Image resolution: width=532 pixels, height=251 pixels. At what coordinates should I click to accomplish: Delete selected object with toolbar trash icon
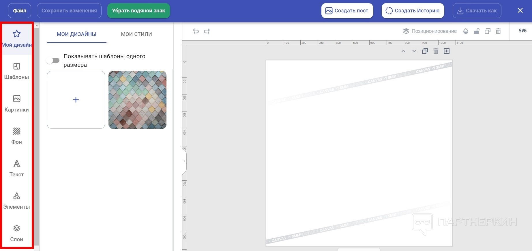tap(498, 31)
